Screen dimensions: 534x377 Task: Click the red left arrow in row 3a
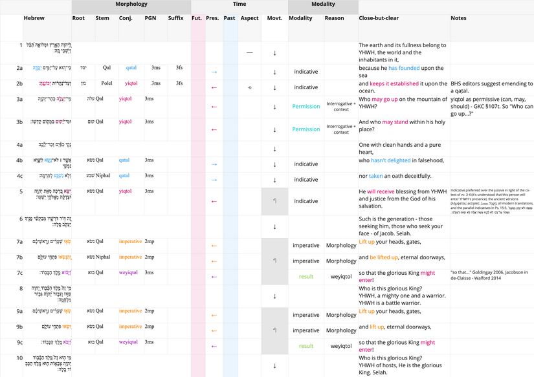214,106
